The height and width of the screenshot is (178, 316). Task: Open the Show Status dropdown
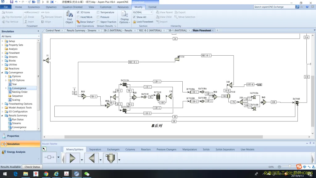(x=86, y=22)
